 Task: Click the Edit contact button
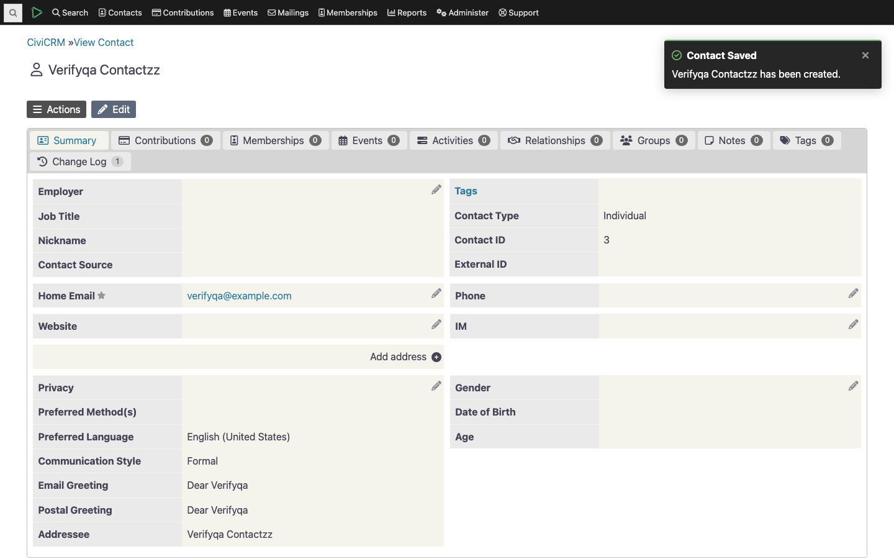click(x=114, y=109)
